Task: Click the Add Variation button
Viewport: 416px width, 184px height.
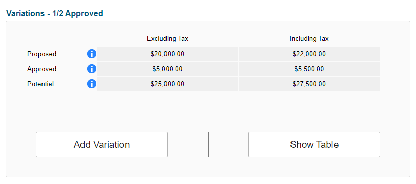Action: pyautogui.click(x=102, y=145)
